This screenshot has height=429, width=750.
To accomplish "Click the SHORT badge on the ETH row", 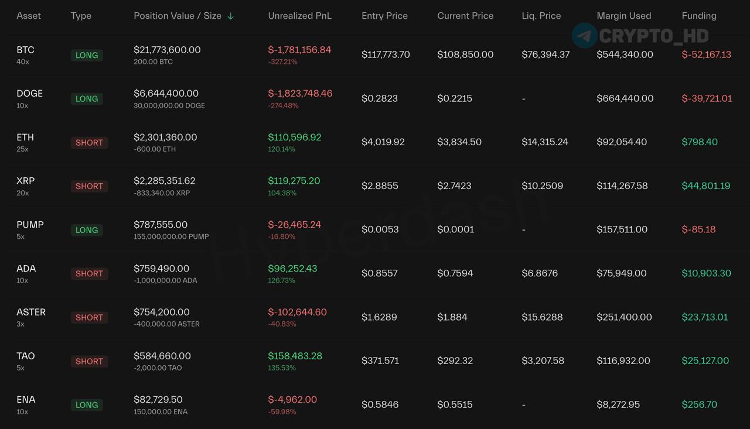I will pyautogui.click(x=89, y=142).
